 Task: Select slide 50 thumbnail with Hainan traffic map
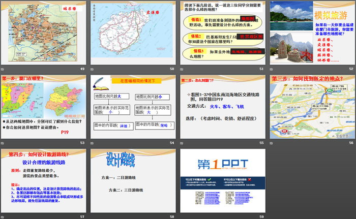pos(133,33)
